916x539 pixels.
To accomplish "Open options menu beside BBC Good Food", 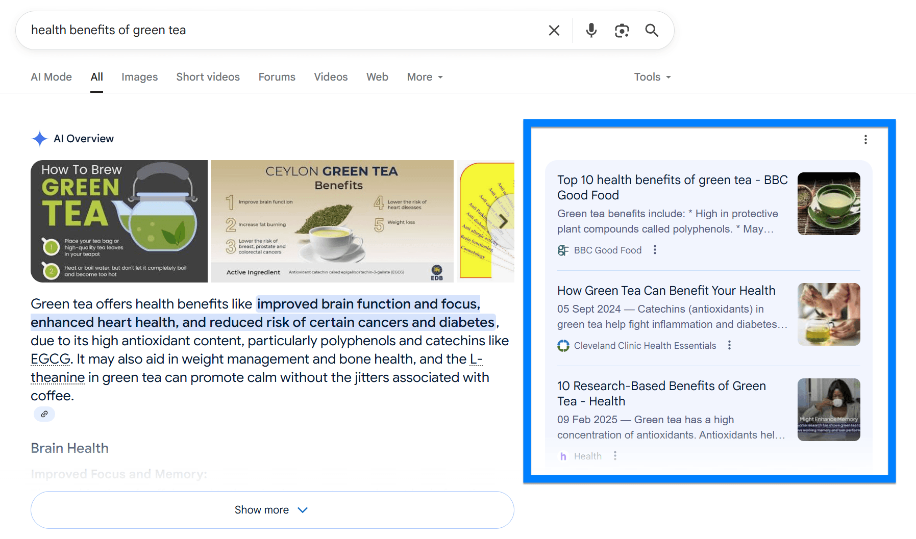I will pos(655,250).
